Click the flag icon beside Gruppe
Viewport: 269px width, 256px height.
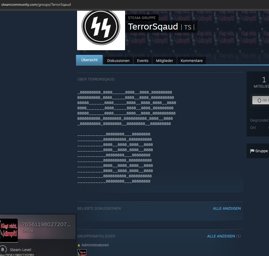tap(252, 151)
